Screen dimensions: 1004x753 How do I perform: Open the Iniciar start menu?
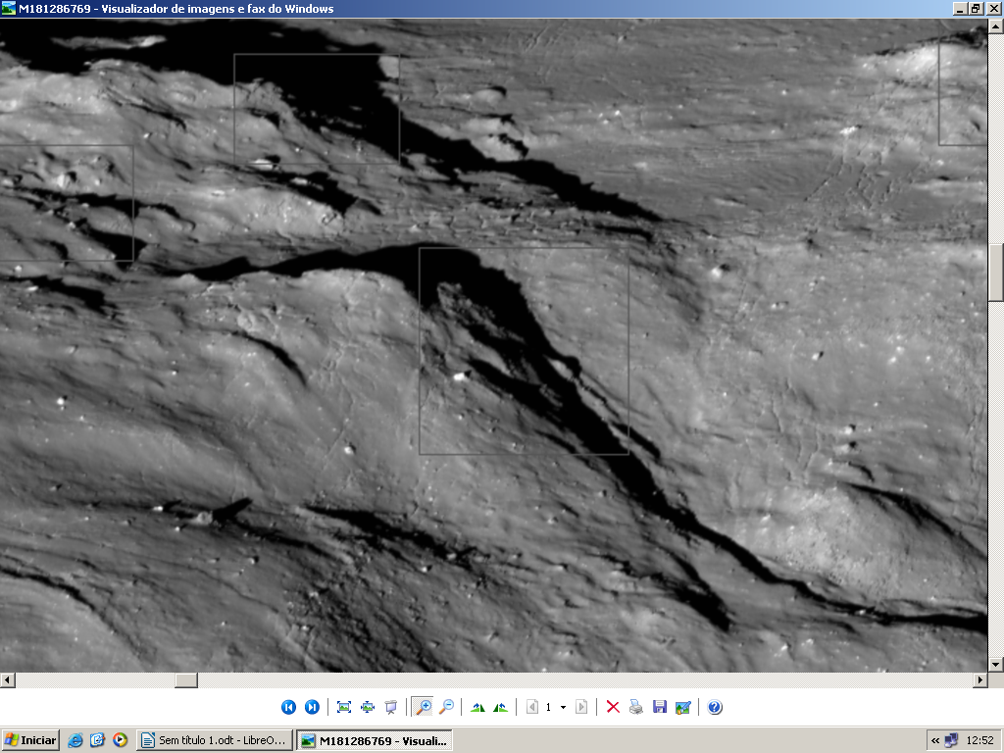30,740
